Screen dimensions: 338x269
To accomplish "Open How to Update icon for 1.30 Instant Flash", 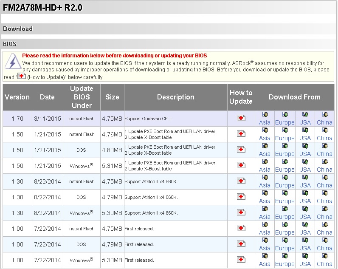I will (x=241, y=181).
